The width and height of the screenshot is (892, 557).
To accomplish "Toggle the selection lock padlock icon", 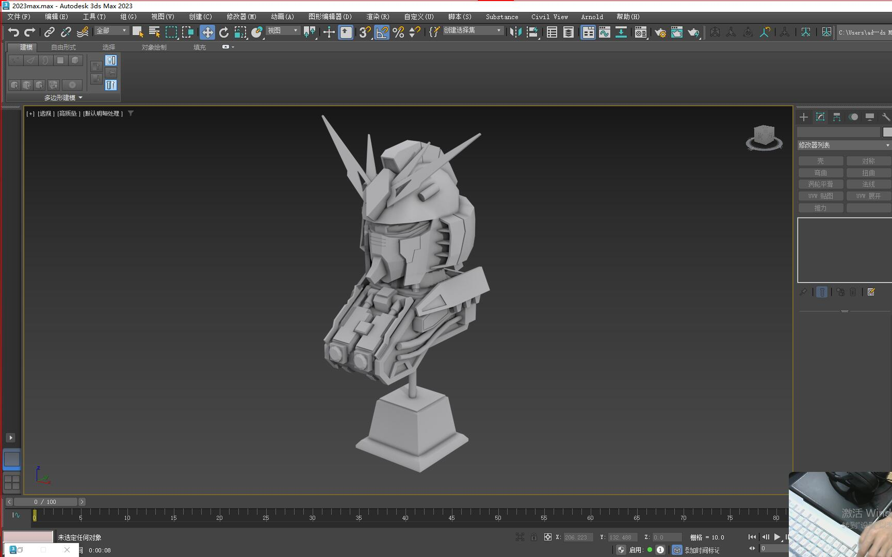I will coord(534,537).
